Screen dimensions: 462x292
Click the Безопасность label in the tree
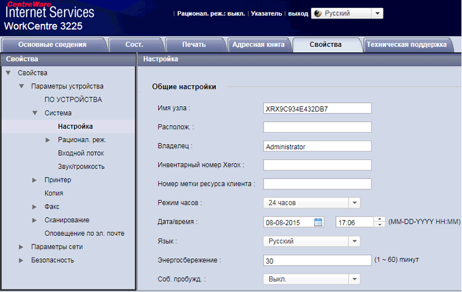click(52, 260)
